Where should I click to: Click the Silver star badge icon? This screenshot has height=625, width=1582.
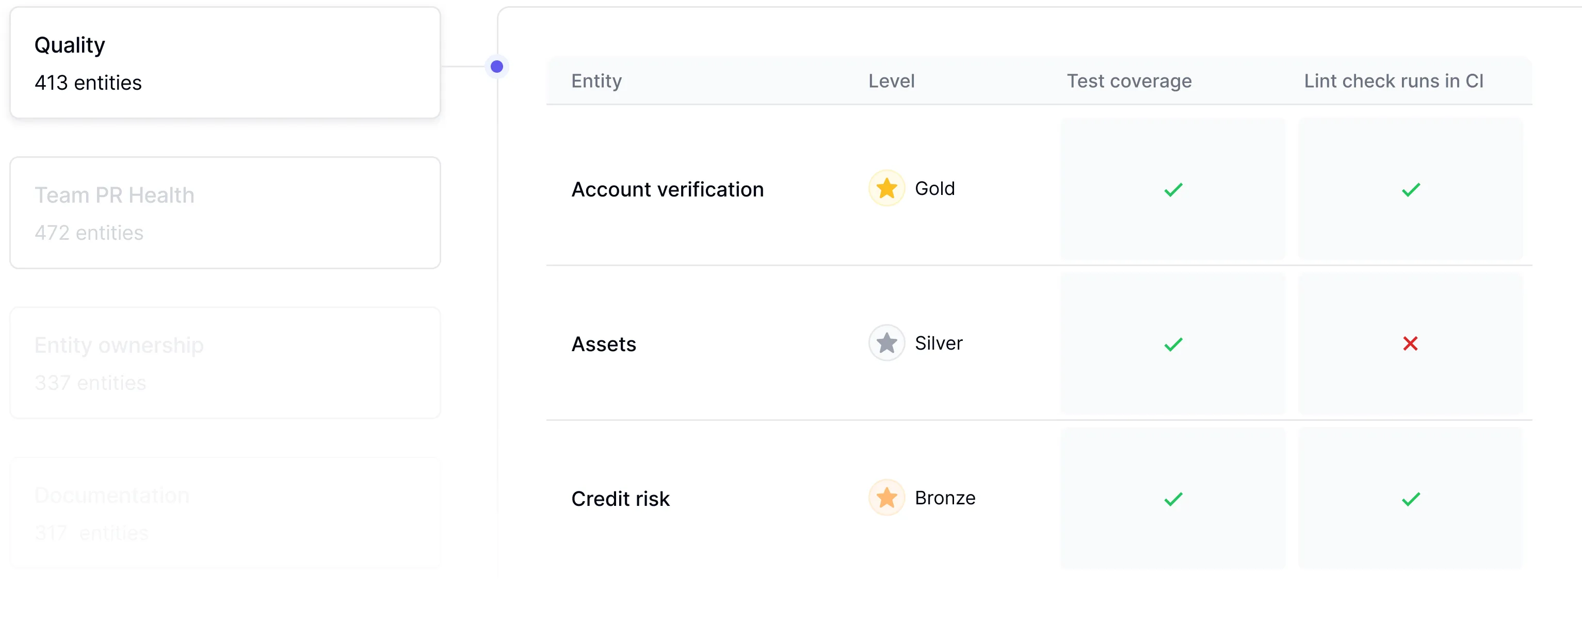[x=886, y=342]
